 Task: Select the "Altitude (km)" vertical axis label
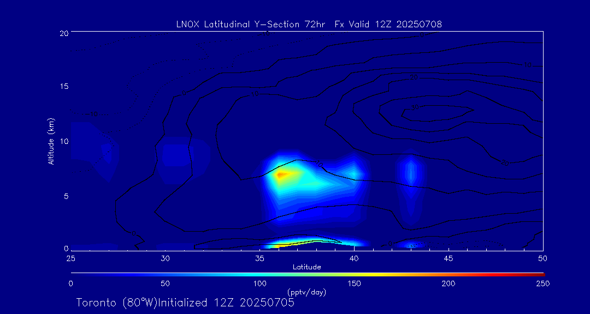[x=51, y=141]
